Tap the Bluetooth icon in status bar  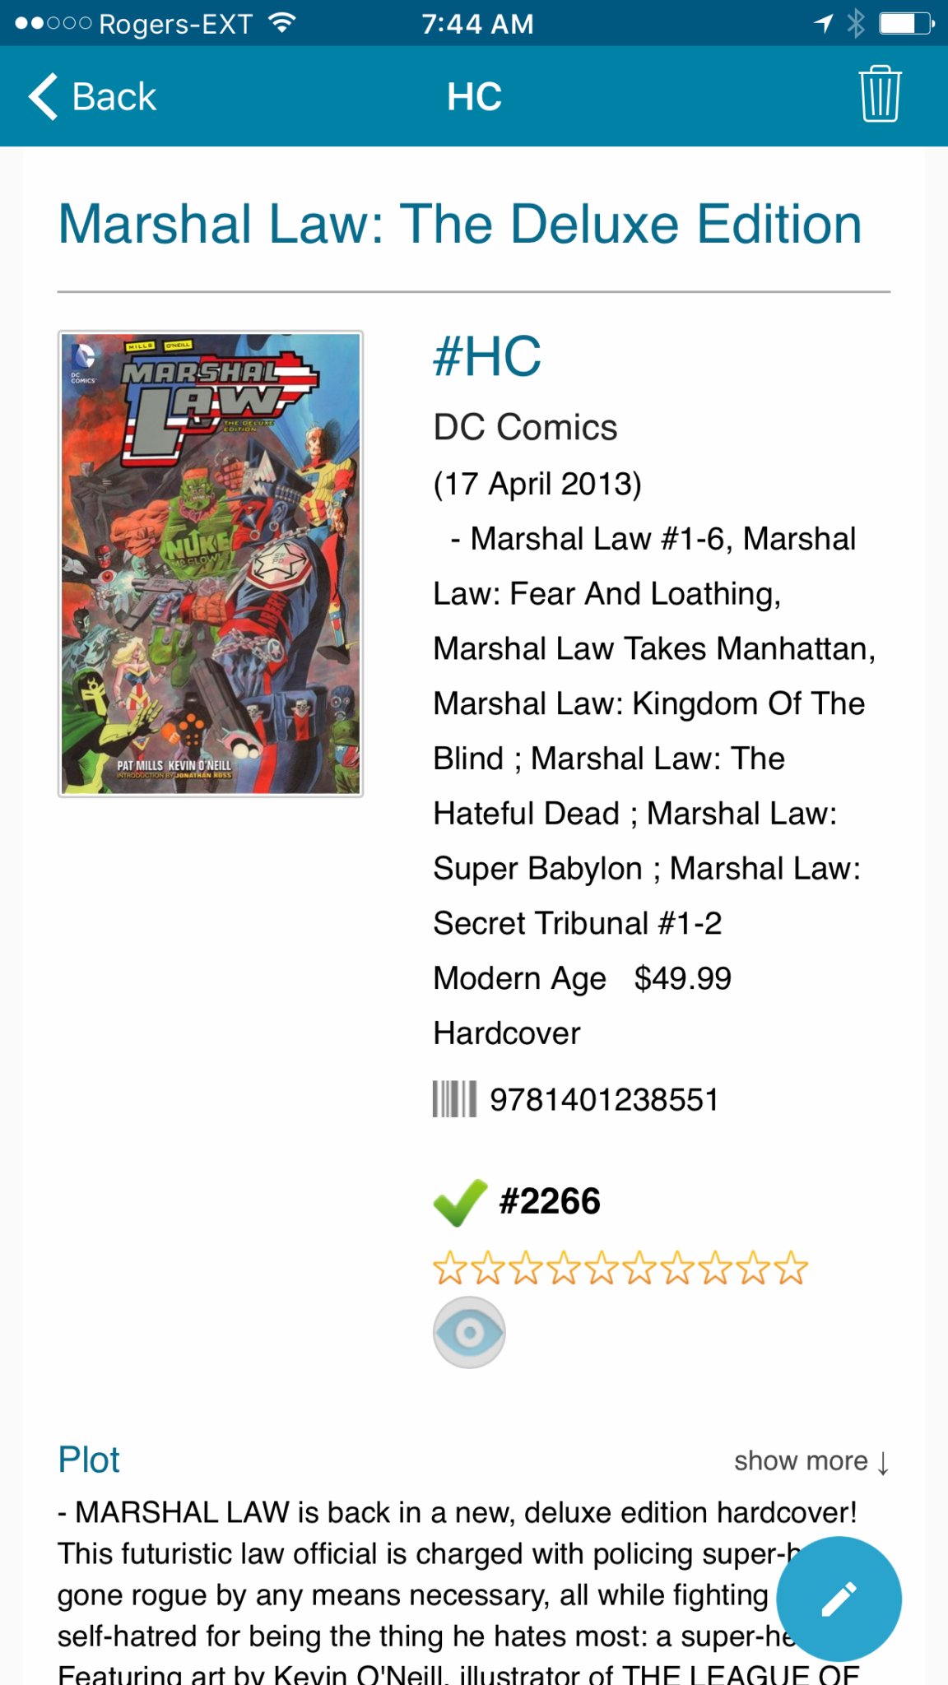pos(856,23)
